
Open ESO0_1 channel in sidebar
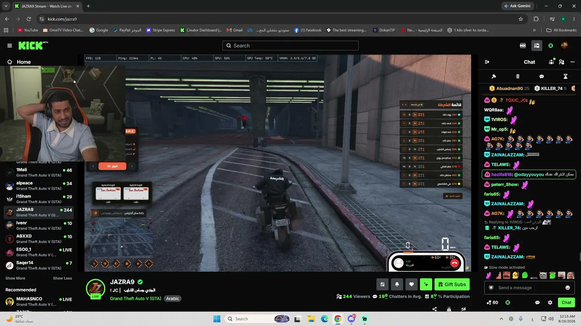coord(39,252)
